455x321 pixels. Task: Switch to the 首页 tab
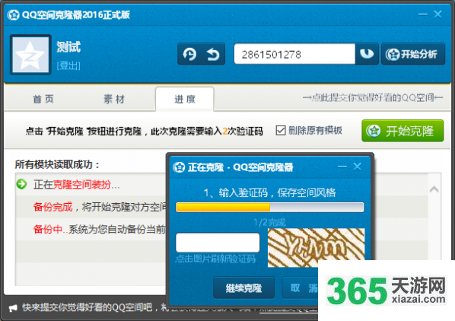43,99
